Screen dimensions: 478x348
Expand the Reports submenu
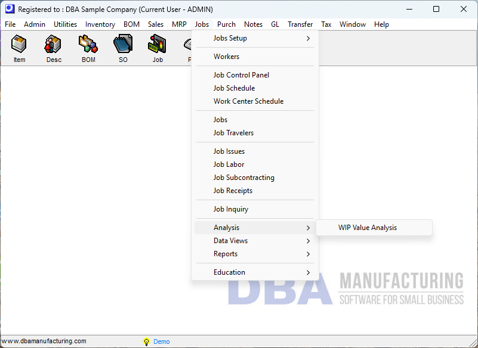coord(255,254)
